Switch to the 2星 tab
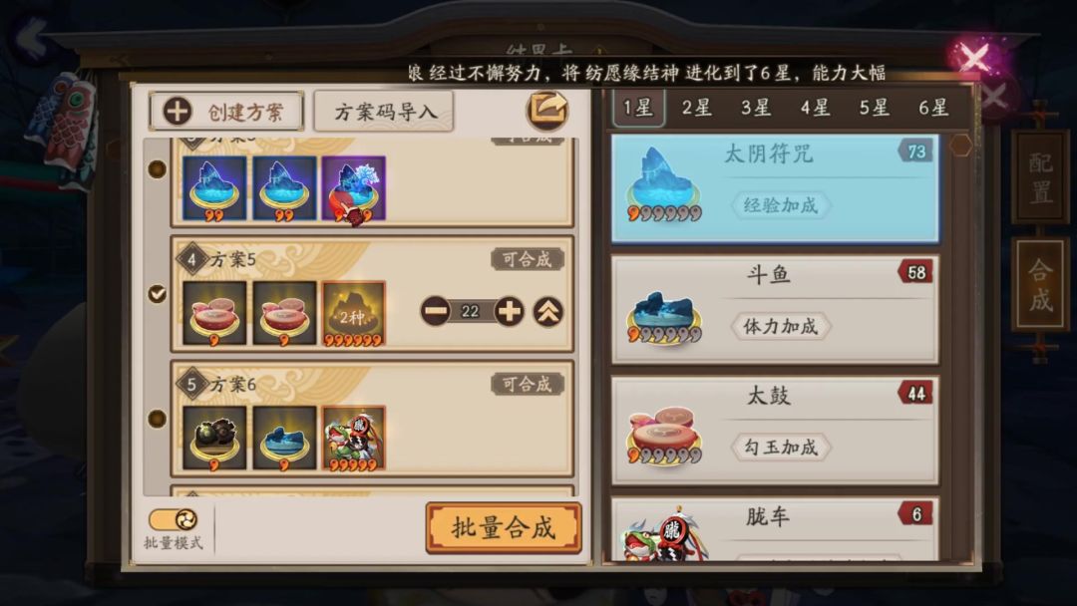The height and width of the screenshot is (606, 1077). pyautogui.click(x=696, y=108)
